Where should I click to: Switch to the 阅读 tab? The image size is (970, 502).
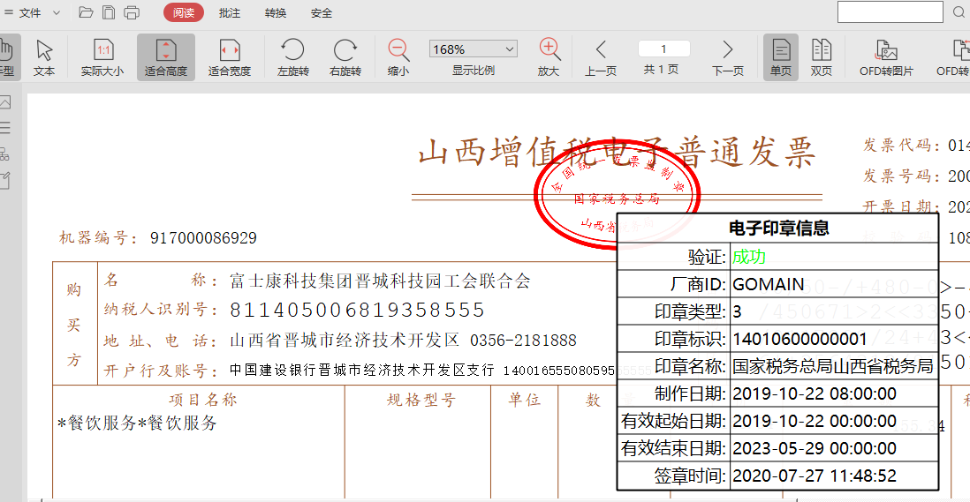point(184,12)
